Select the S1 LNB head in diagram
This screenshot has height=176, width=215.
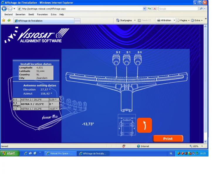[127, 60]
